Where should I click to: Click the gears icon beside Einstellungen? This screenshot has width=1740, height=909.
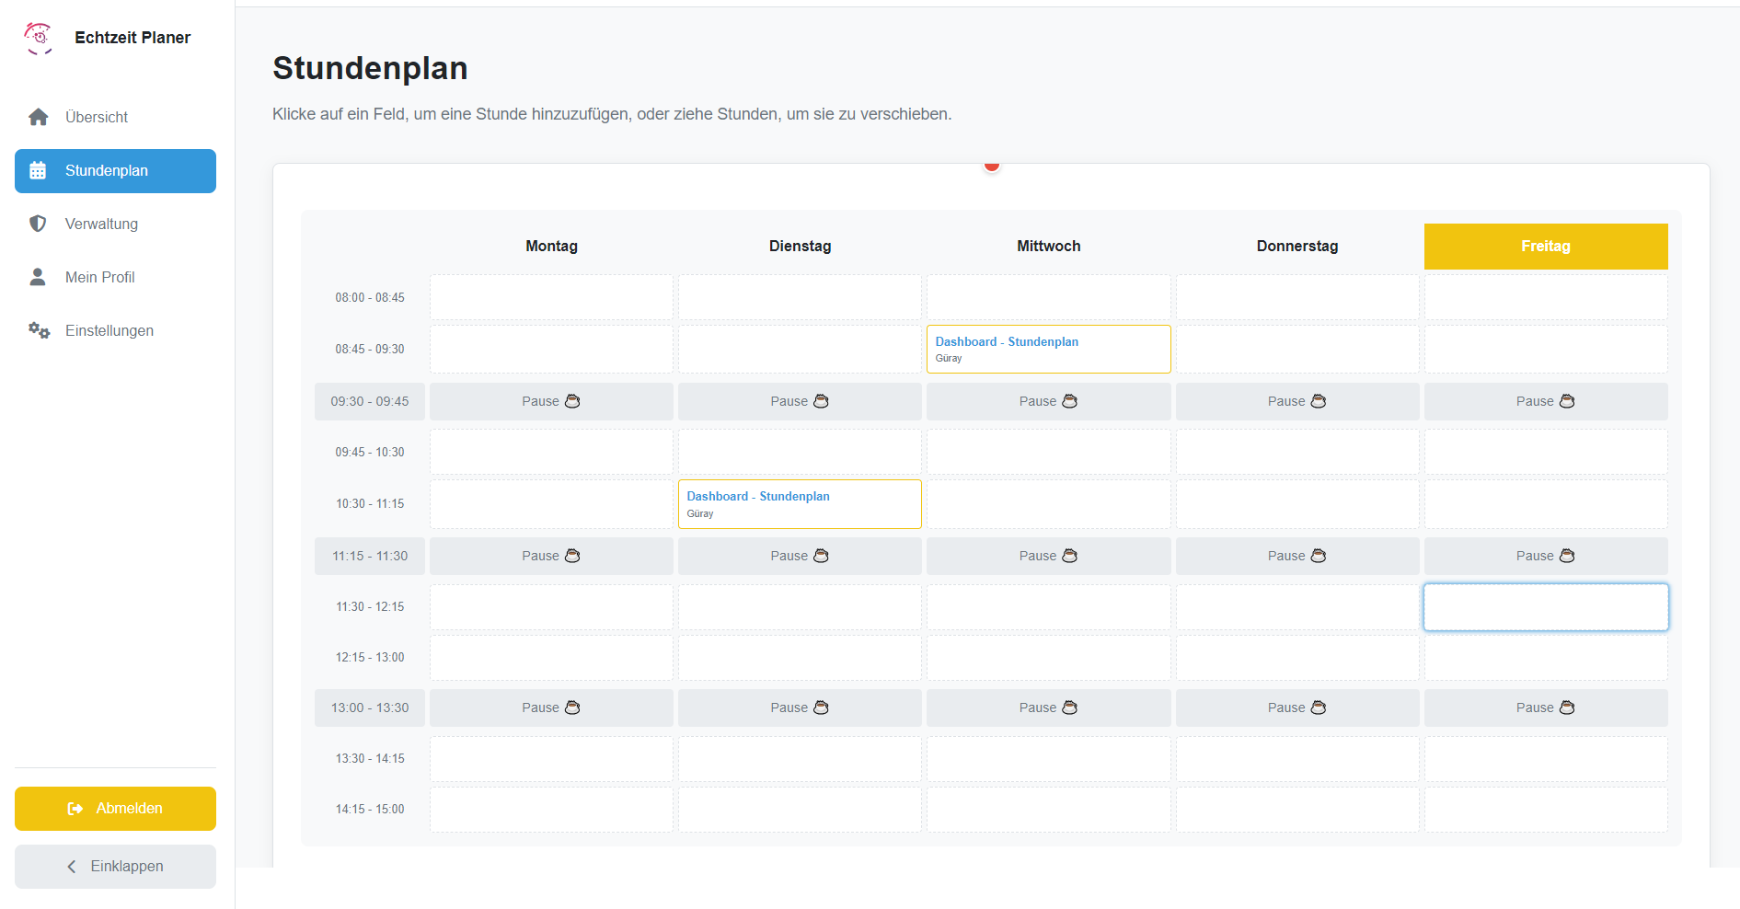(39, 330)
